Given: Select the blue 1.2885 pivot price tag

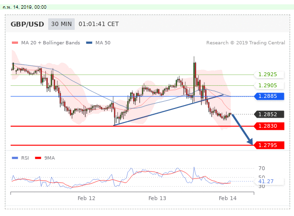Looking at the screenshot, I should point(269,96).
